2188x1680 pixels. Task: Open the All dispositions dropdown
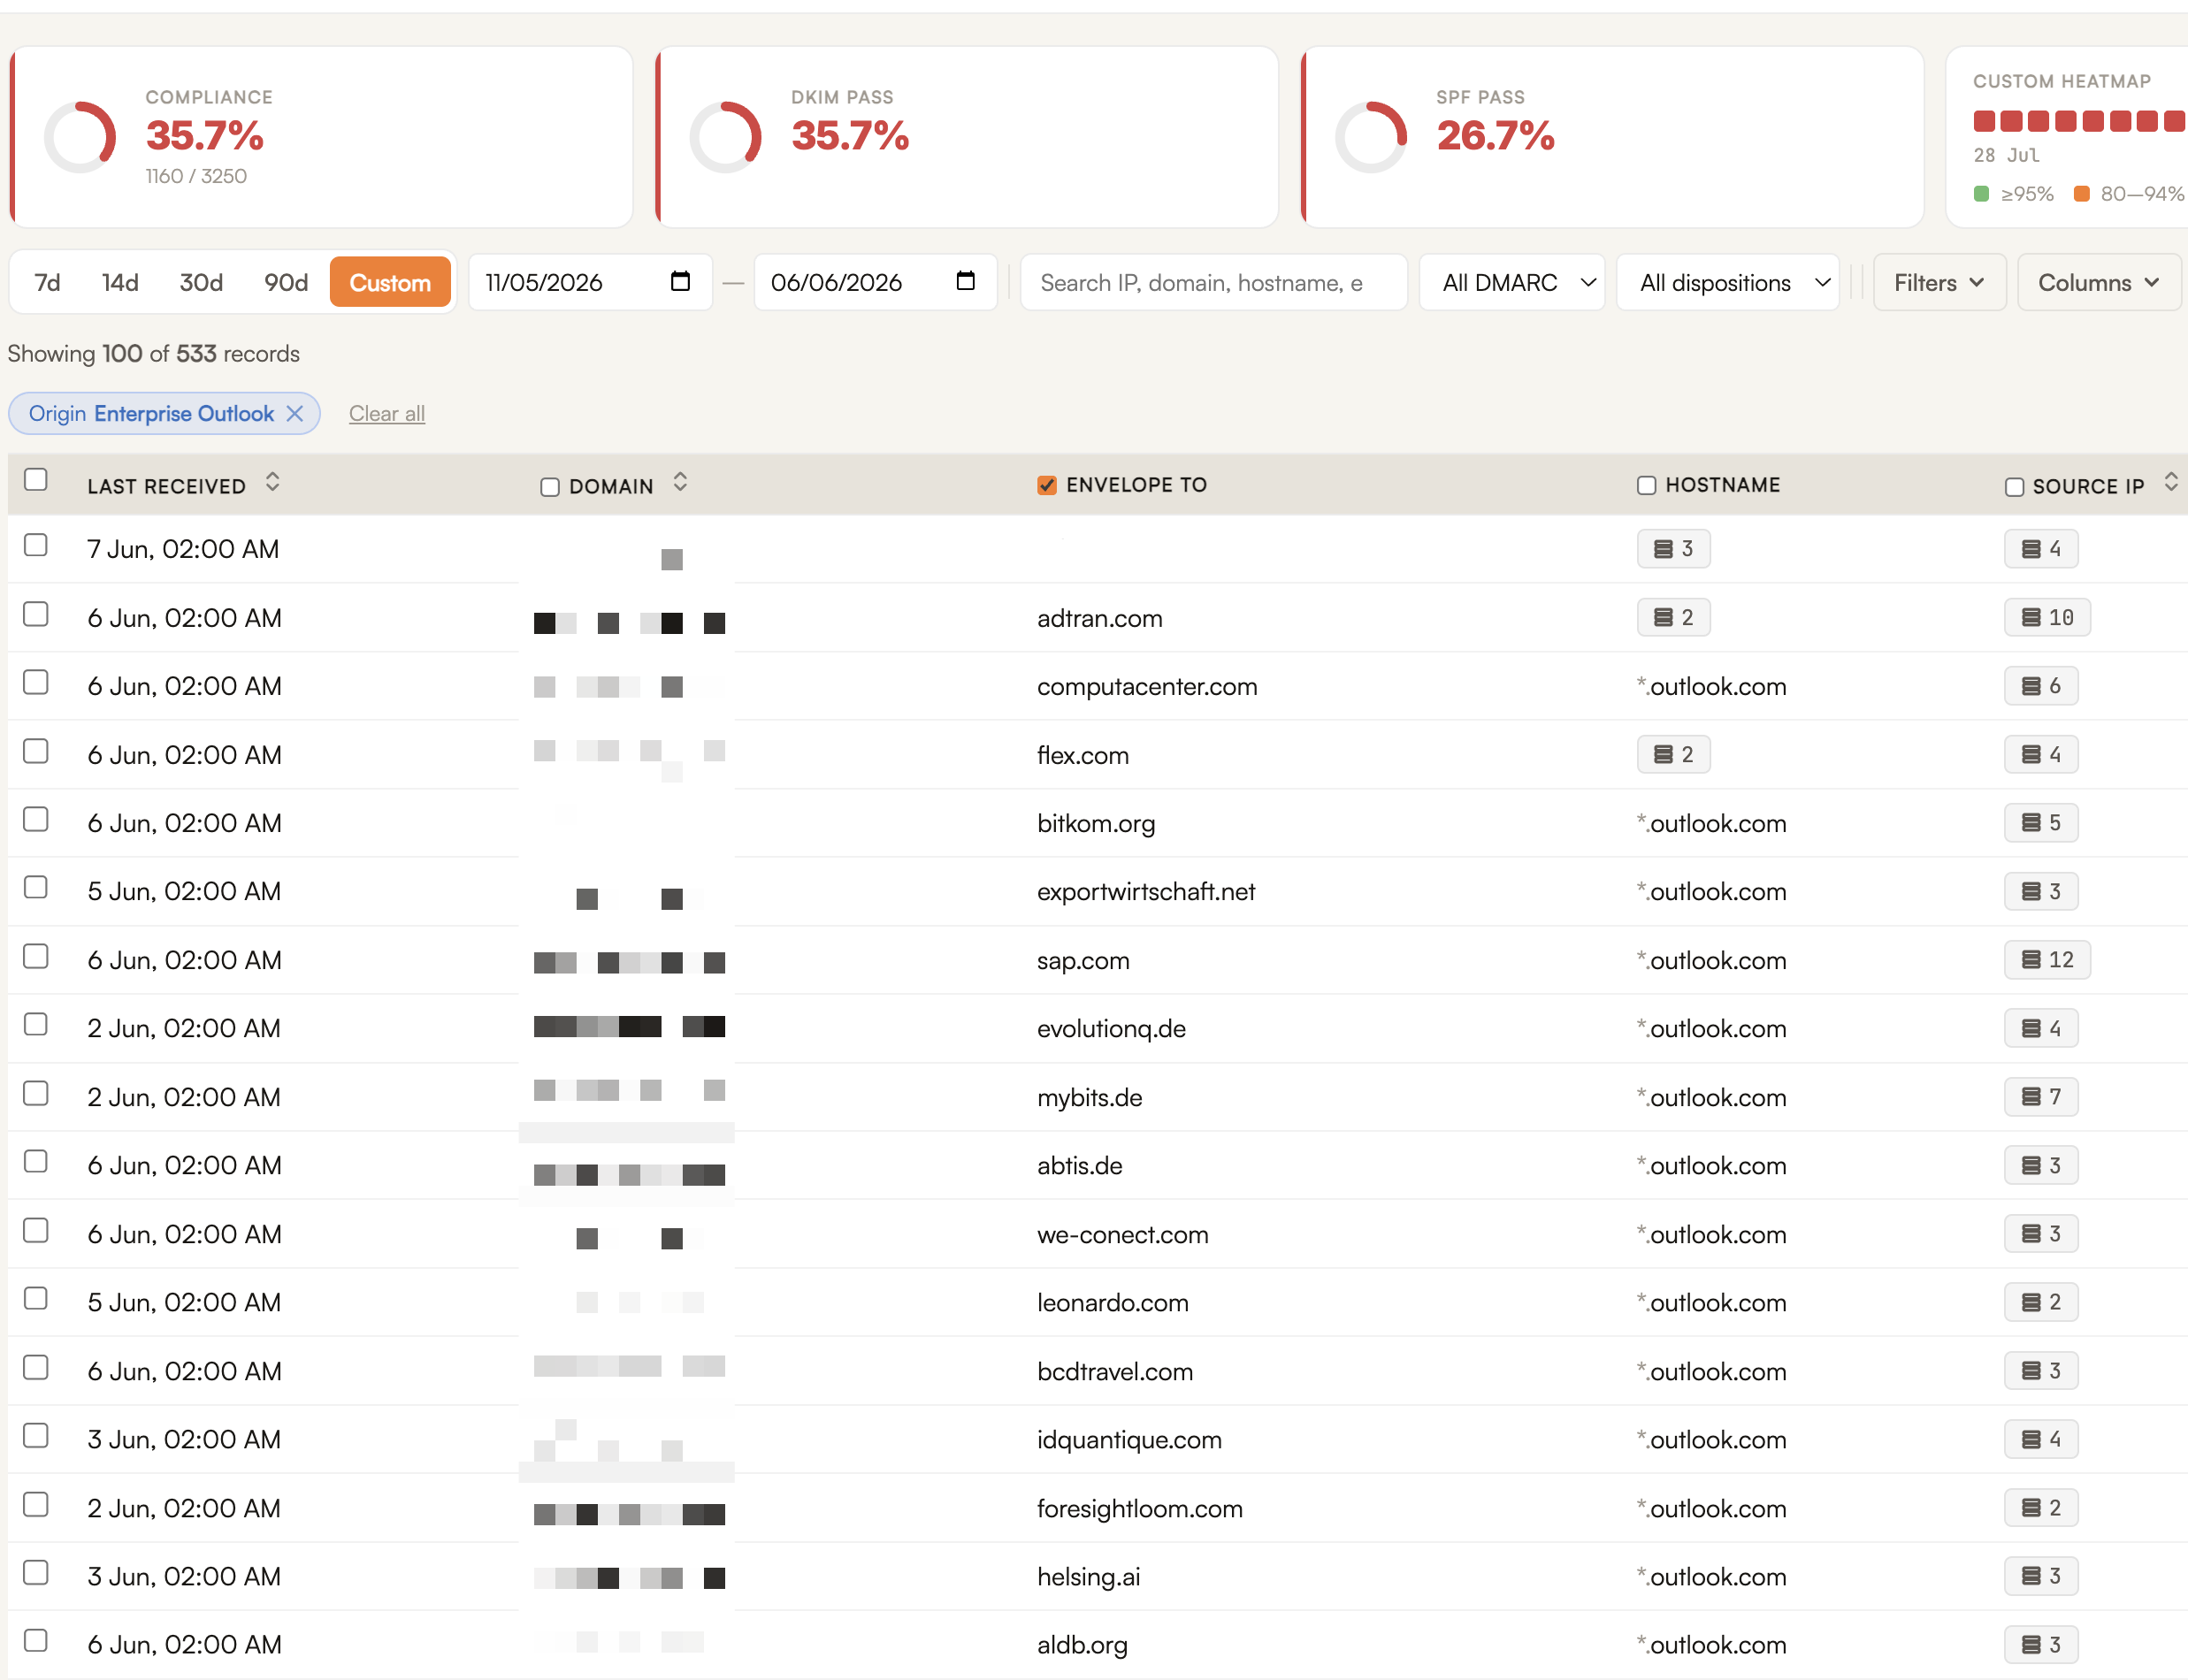1728,282
